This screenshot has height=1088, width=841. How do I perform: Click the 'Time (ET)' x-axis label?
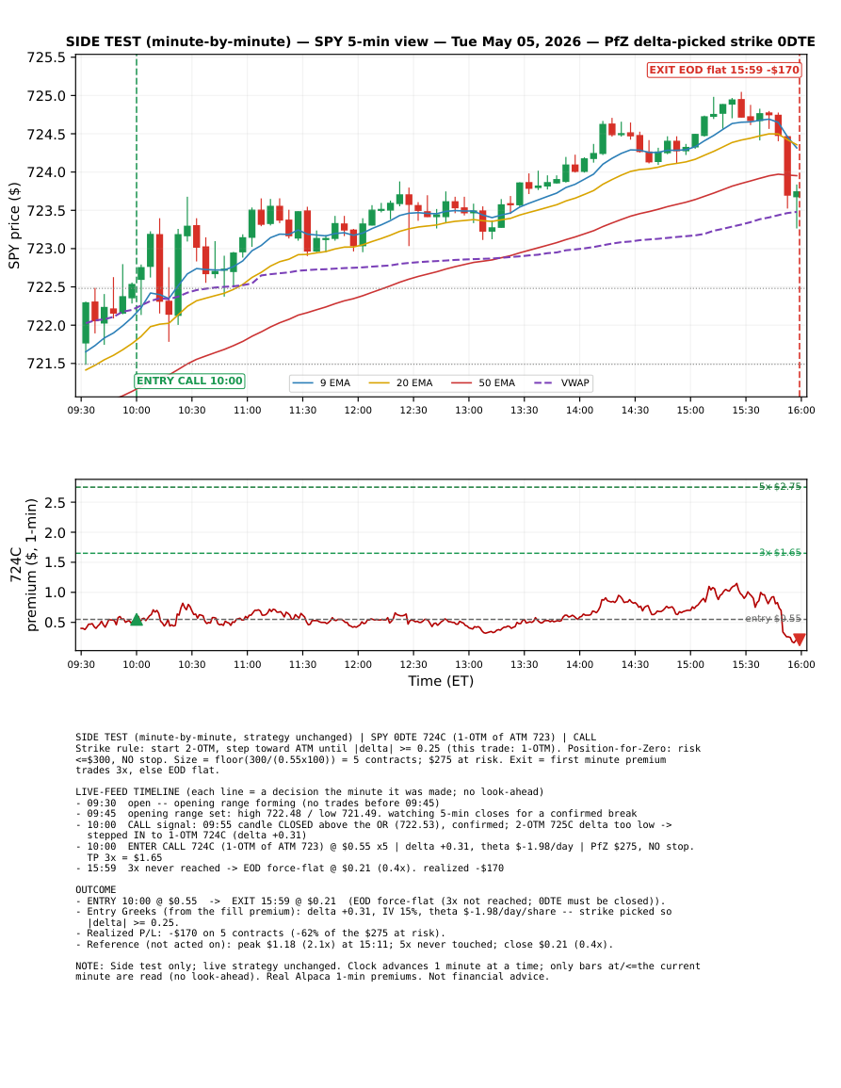[x=441, y=681]
